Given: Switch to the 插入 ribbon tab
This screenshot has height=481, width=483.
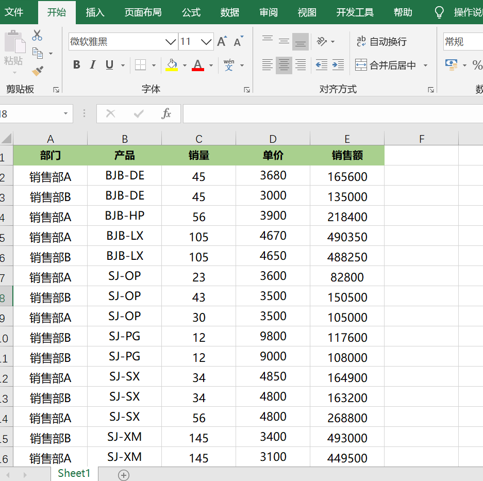Looking at the screenshot, I should point(95,12).
